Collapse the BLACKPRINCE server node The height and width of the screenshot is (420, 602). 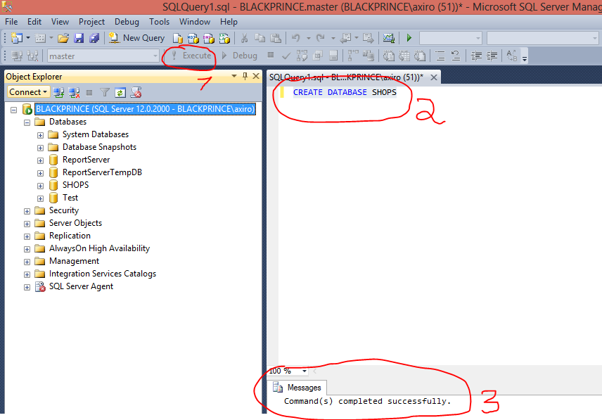(x=14, y=110)
